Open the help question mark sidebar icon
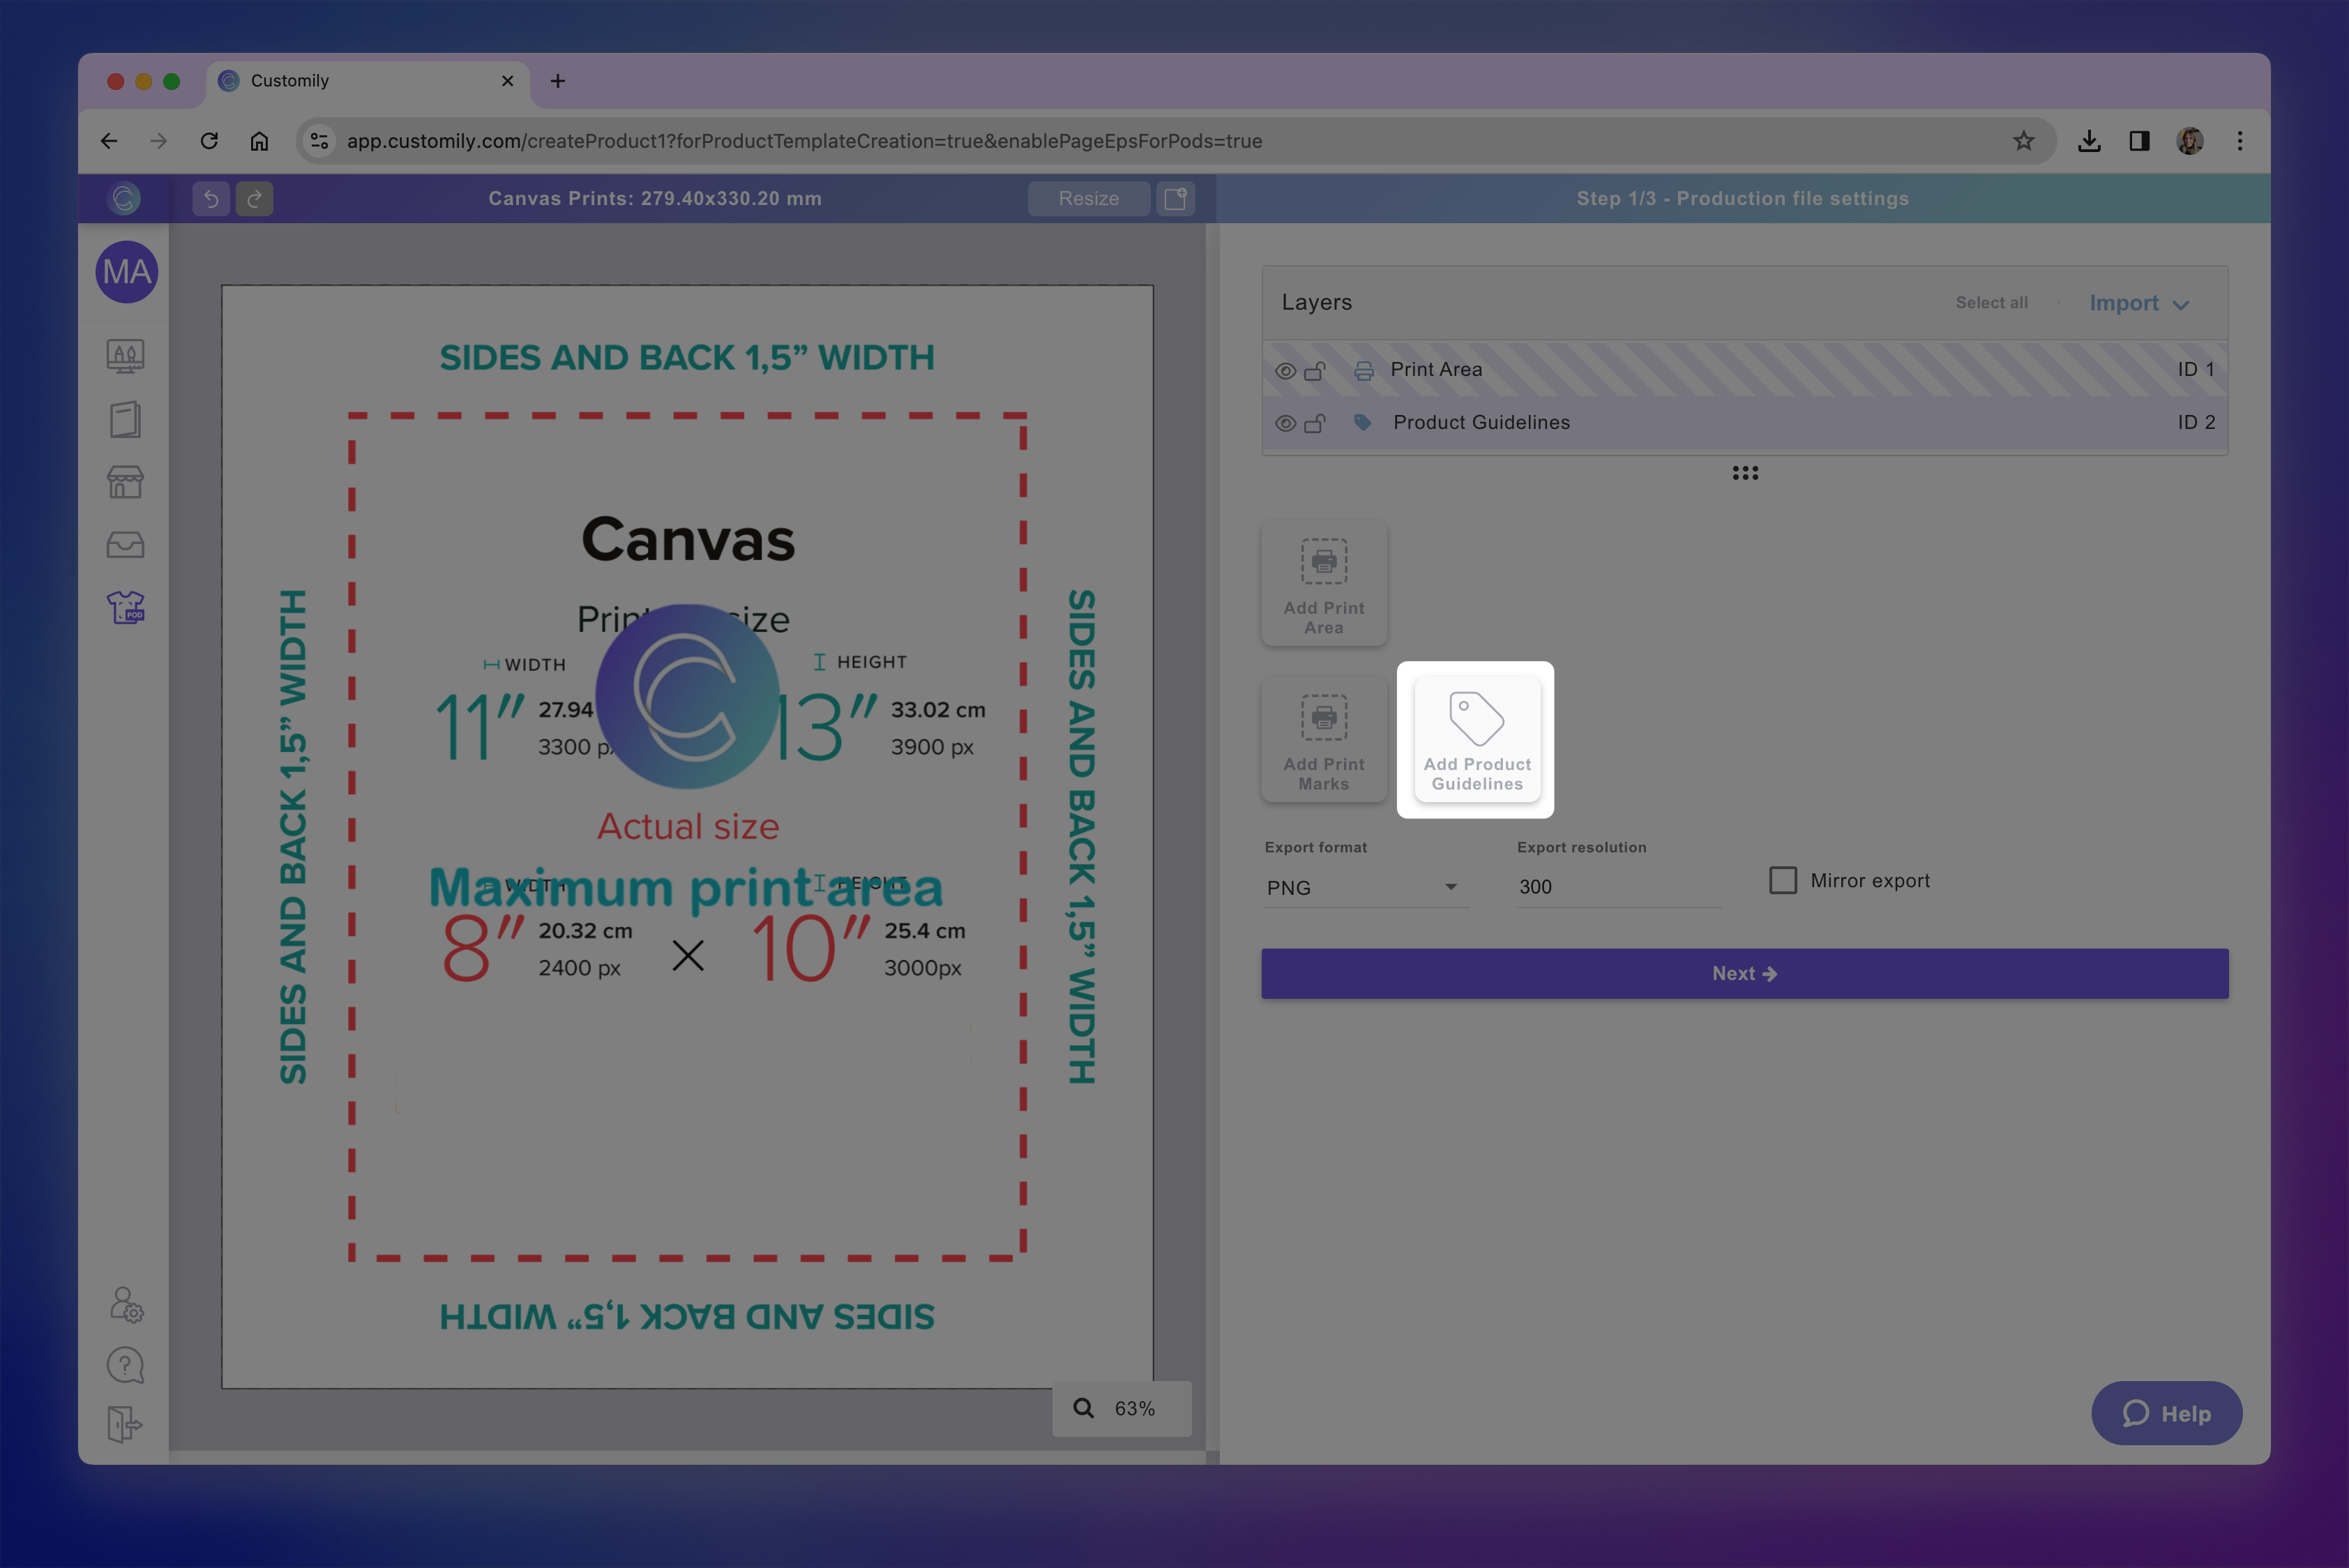 [126, 1365]
